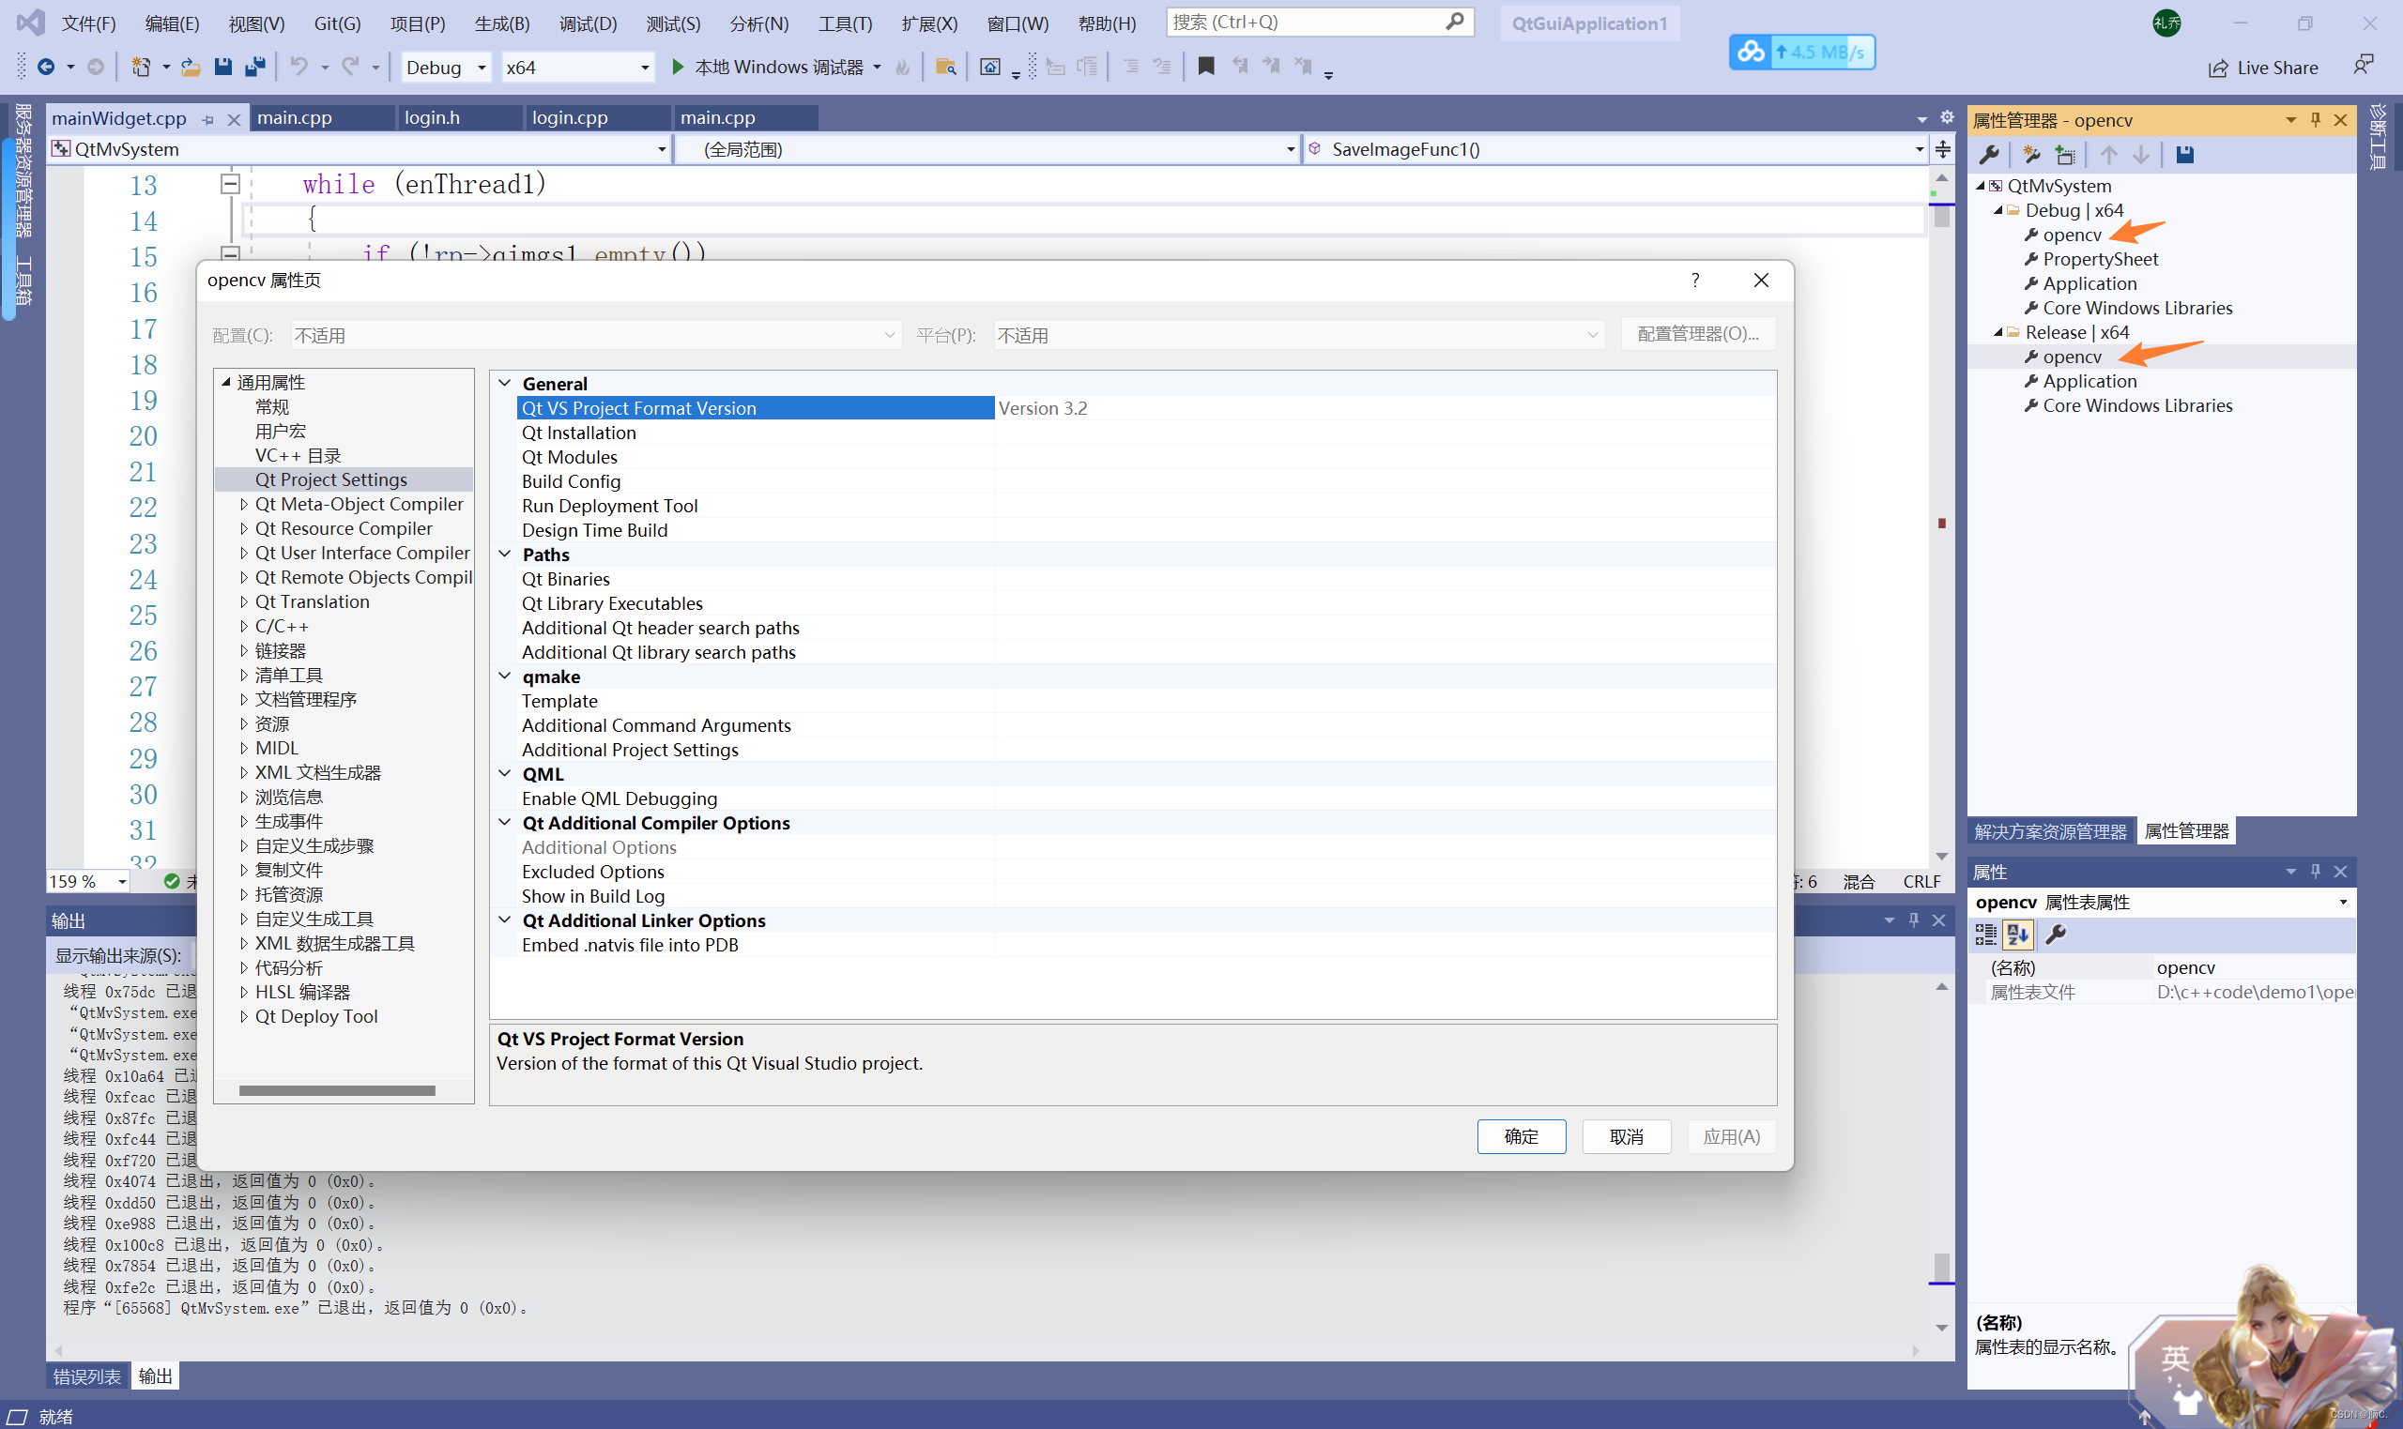This screenshot has height=1429, width=2403.
Task: Click the bookmark toggle icon in toolbar
Action: point(1206,67)
